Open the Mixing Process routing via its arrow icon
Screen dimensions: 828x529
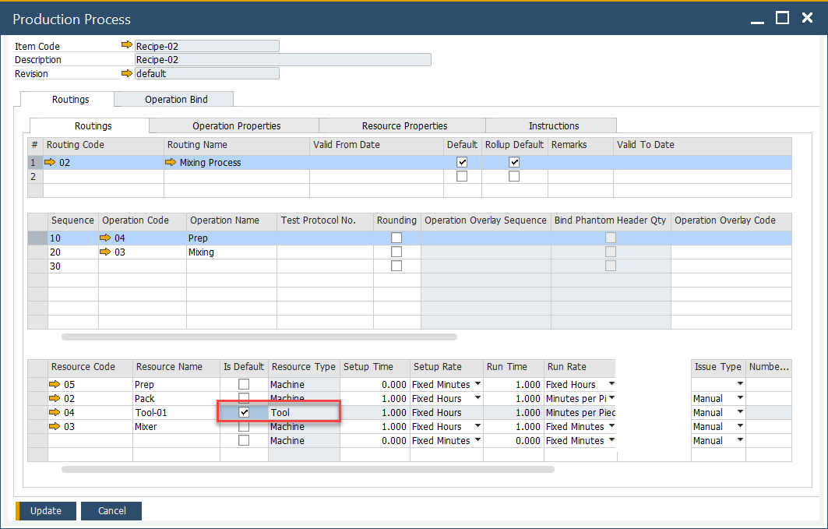173,162
